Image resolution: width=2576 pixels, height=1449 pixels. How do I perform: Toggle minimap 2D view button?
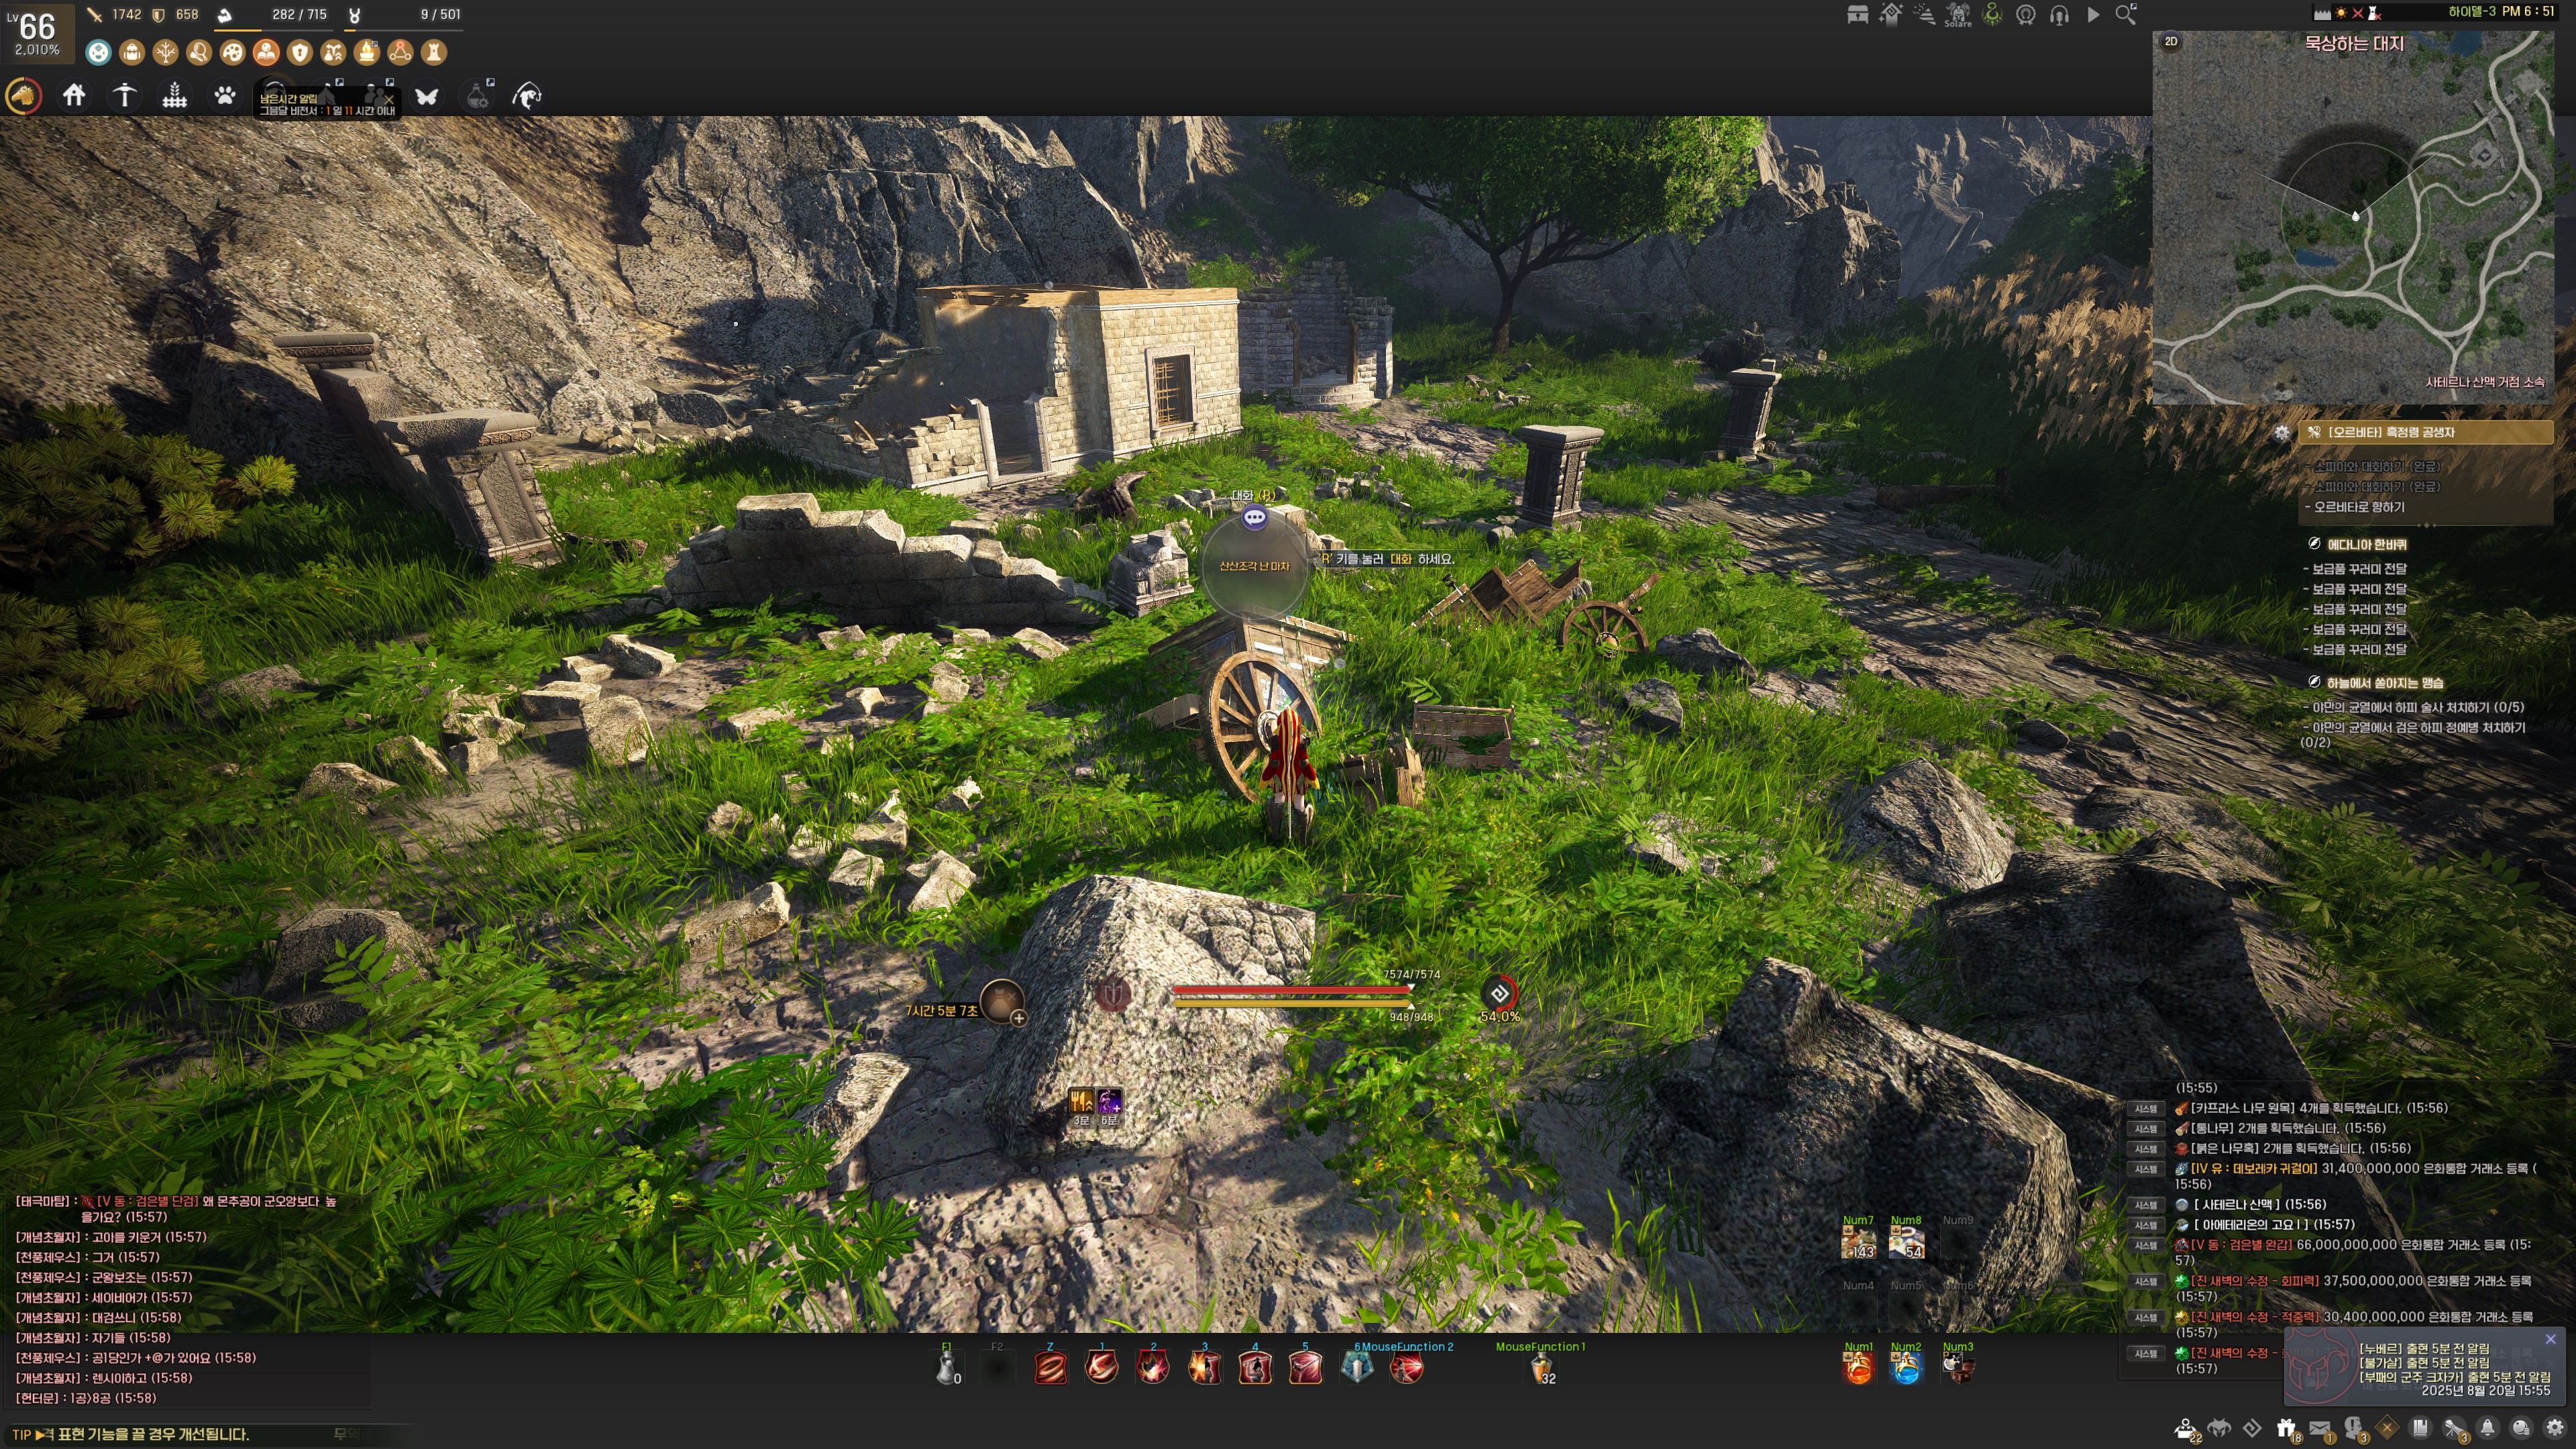[x=2171, y=42]
